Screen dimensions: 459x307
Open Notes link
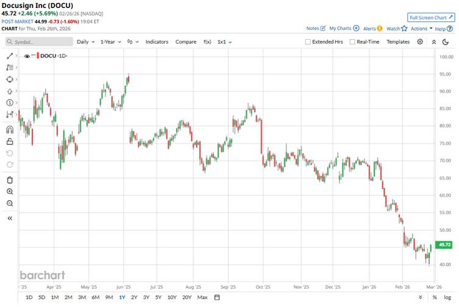tap(316, 29)
